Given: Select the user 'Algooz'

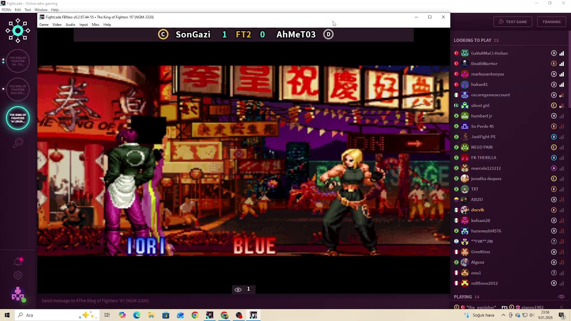Looking at the screenshot, I should [x=477, y=263].
